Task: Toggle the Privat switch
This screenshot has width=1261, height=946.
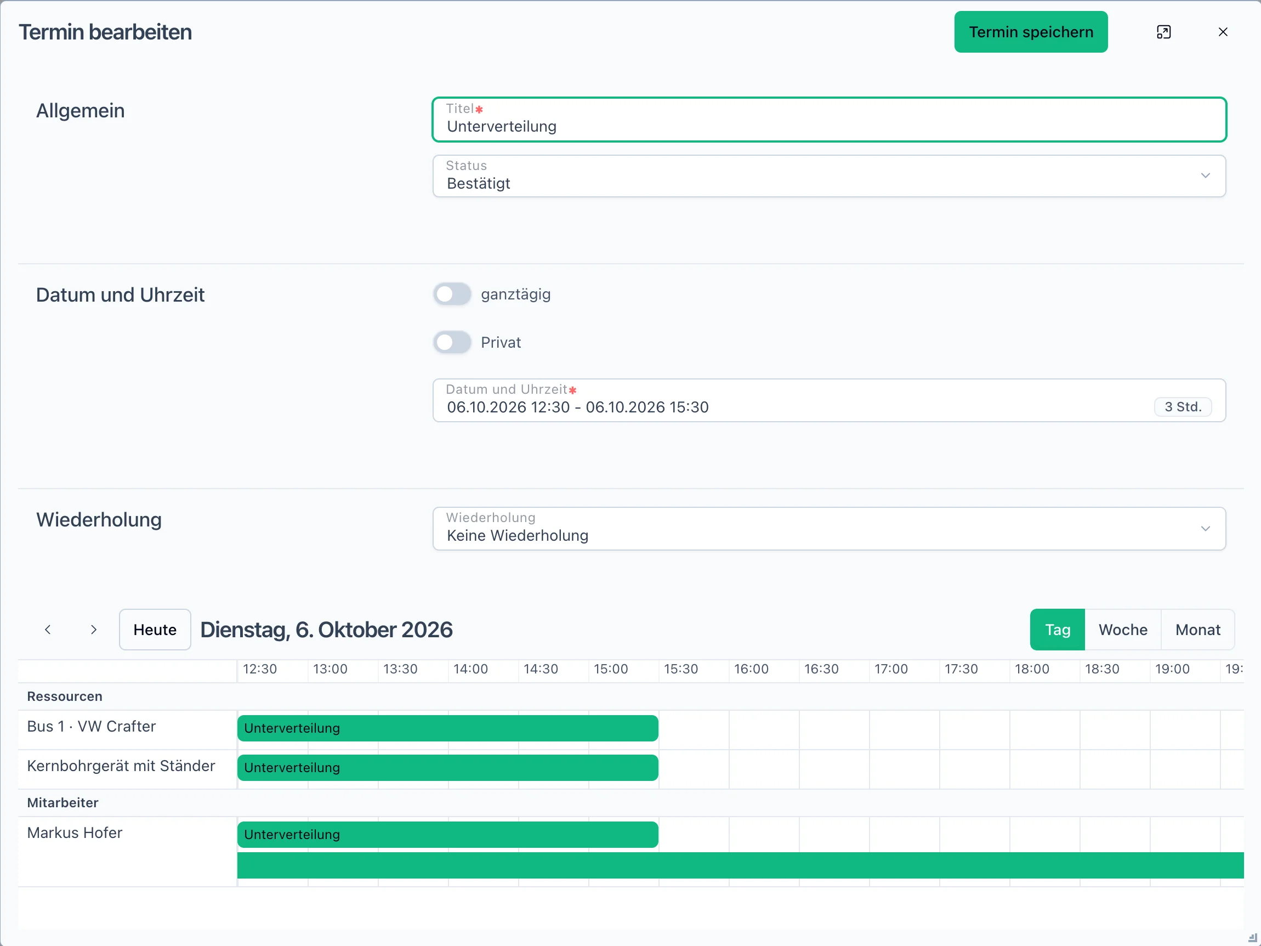Action: click(452, 342)
